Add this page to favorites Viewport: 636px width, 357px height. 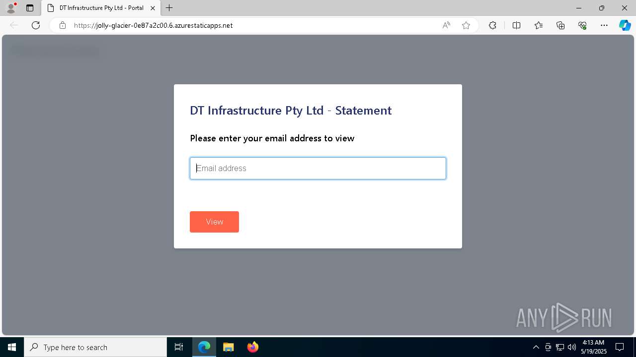tap(466, 25)
